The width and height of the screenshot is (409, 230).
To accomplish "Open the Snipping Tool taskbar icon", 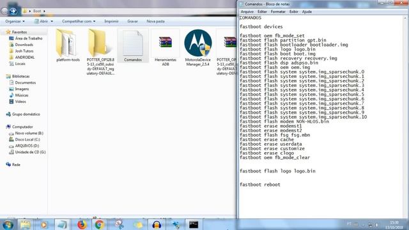I will pyautogui.click(x=120, y=225).
